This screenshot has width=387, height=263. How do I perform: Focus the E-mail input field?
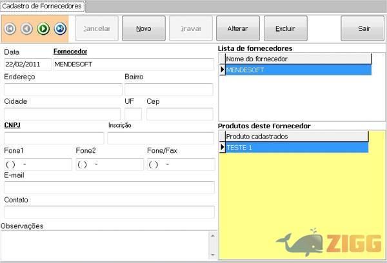click(109, 188)
